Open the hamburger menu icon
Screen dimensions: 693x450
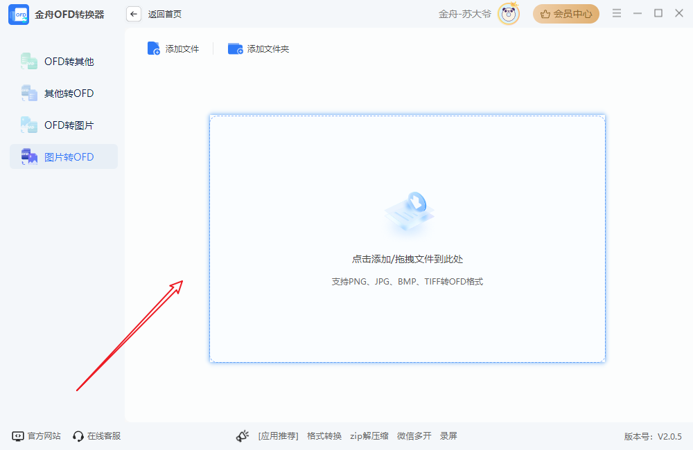[x=617, y=13]
